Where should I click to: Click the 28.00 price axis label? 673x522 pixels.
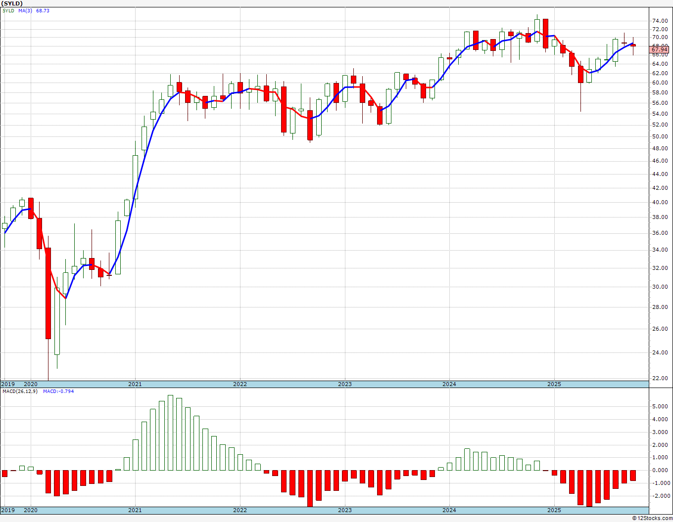pos(660,307)
